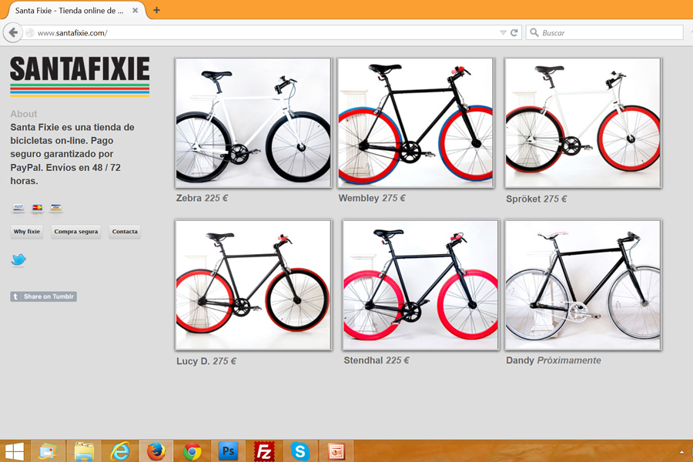Open the Compra segura button
Image resolution: width=693 pixels, height=462 pixels.
pos(76,231)
